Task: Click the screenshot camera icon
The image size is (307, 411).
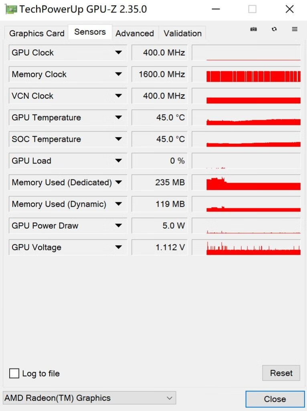Action: [253, 29]
